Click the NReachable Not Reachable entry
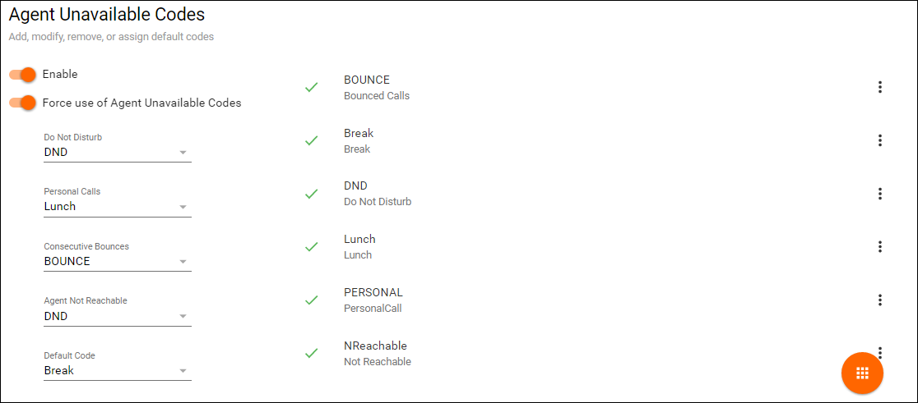The width and height of the screenshot is (918, 403). coord(377,353)
